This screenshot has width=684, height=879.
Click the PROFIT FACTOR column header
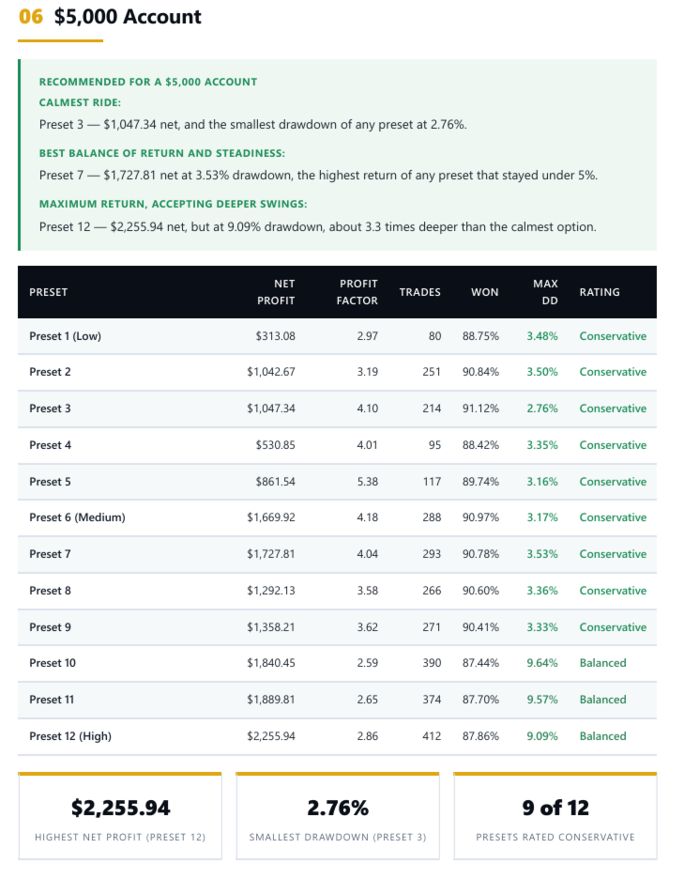[357, 292]
